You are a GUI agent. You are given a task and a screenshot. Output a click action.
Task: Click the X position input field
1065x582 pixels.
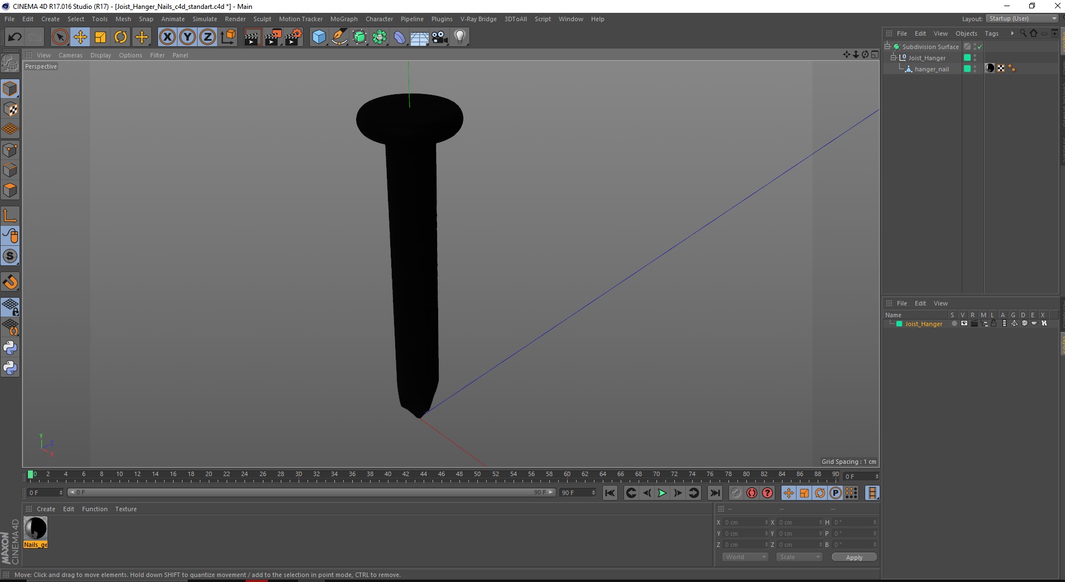745,522
